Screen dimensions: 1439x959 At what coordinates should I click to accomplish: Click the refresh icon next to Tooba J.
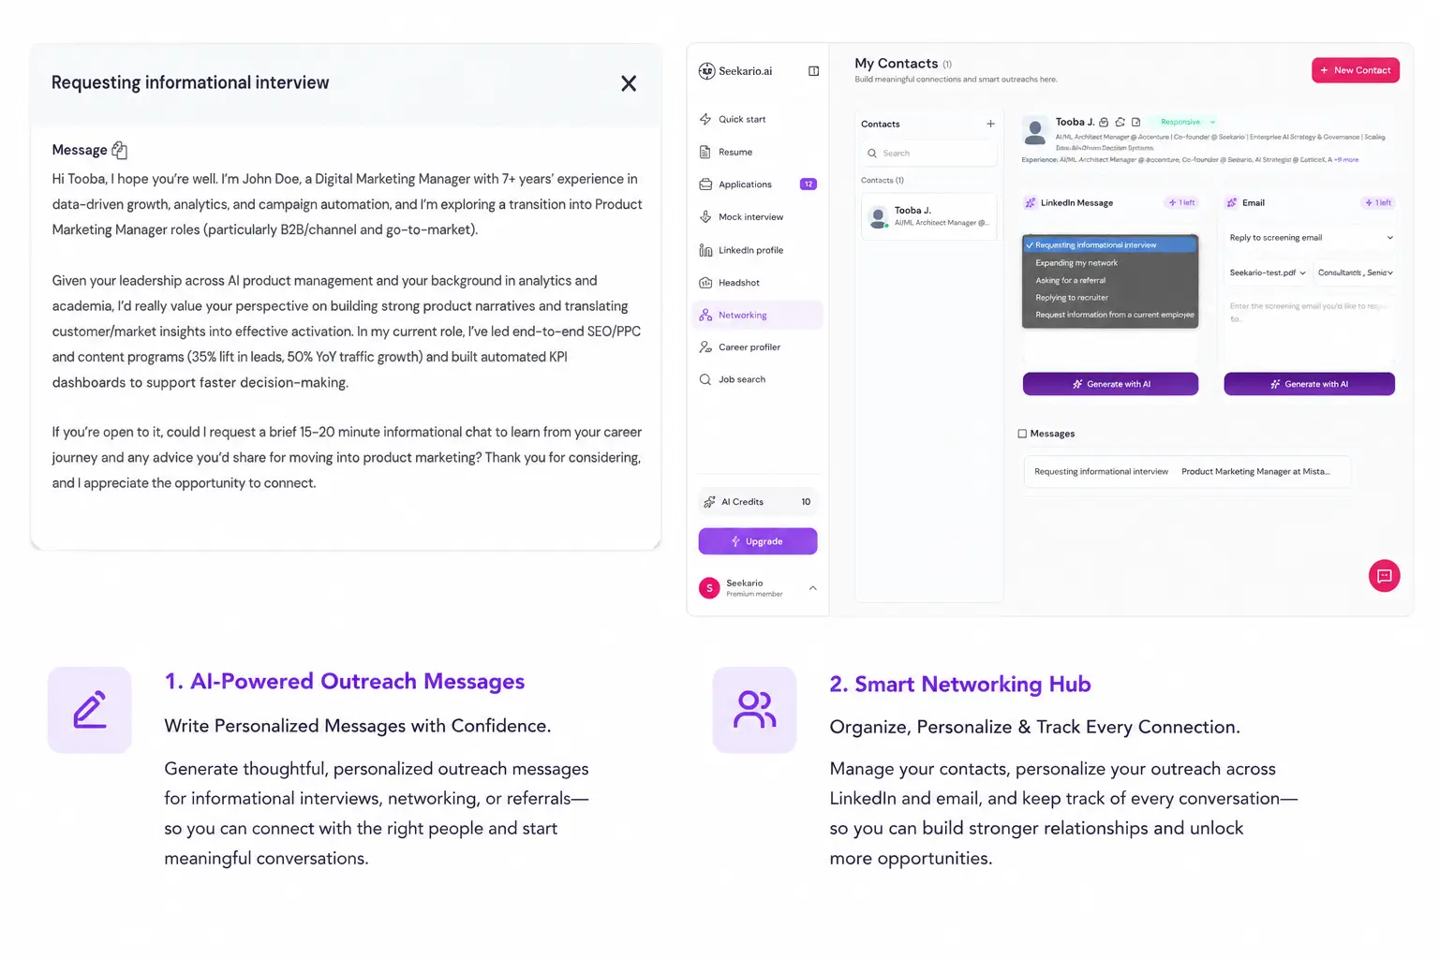(x=1120, y=123)
